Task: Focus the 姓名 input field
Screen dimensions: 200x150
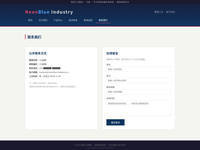Action: click(139, 69)
